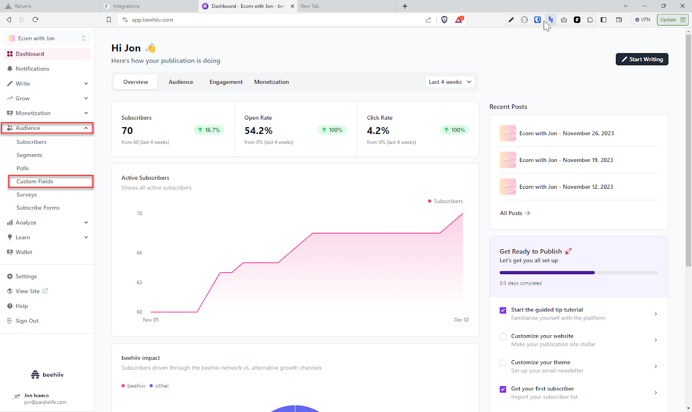Toggle 'Get your first subscriber' checkbox
This screenshot has height=412, width=692.
[x=503, y=390]
